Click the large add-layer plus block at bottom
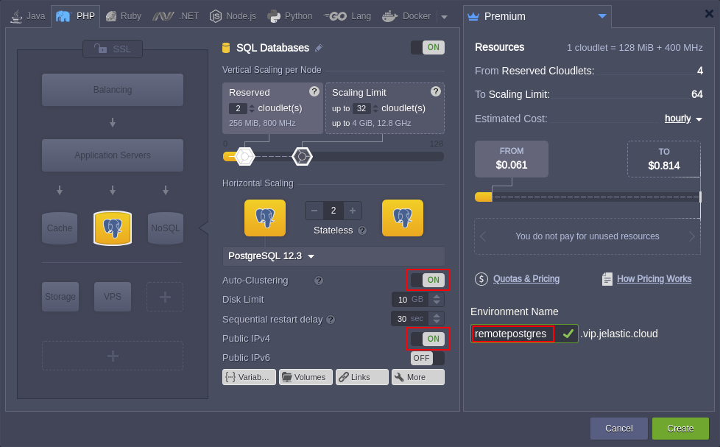 [113, 356]
